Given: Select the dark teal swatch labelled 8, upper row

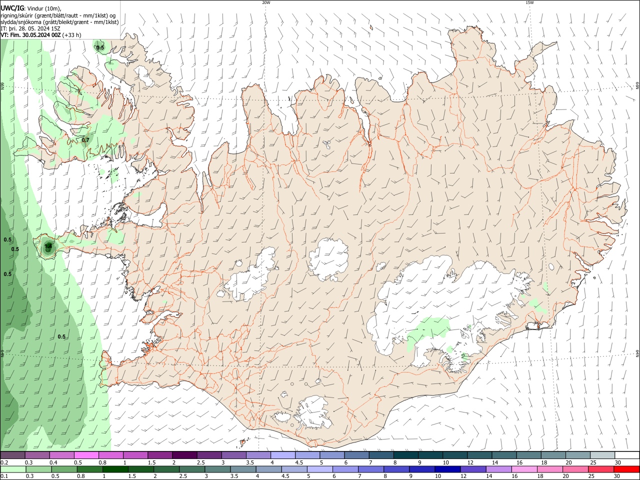Looking at the screenshot, I should coord(405,455).
